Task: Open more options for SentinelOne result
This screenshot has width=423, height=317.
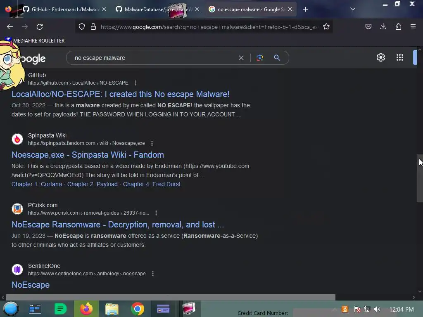Action: pyautogui.click(x=153, y=274)
